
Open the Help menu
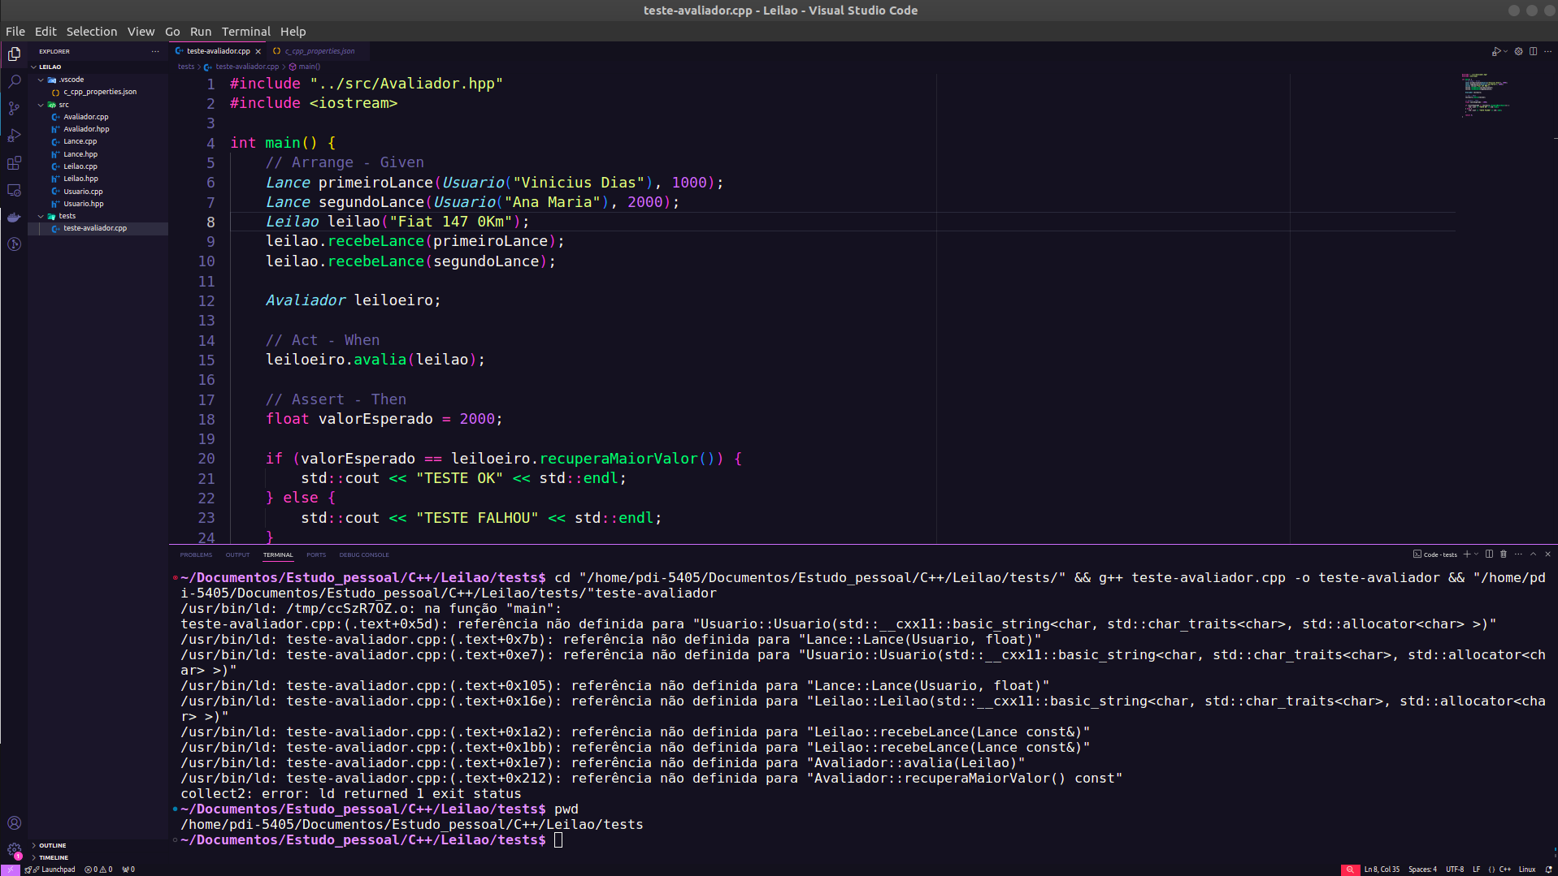(293, 32)
